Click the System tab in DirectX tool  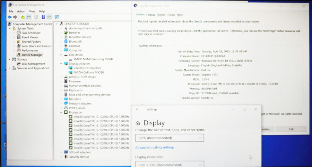(140, 15)
